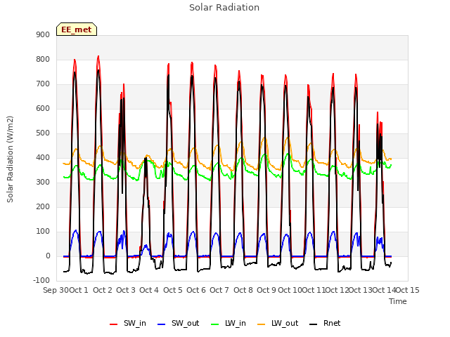Image resolution: width=450 pixels, height=337 pixels.
Task: Click the orange LW_out legend swatch
Action: tap(261, 324)
